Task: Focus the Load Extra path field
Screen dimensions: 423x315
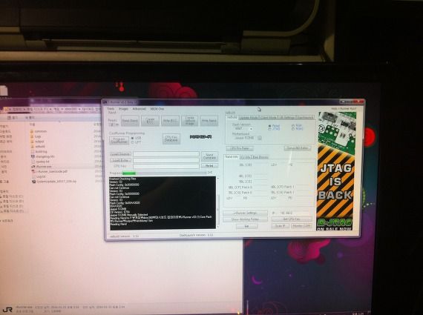Action: 166,160
